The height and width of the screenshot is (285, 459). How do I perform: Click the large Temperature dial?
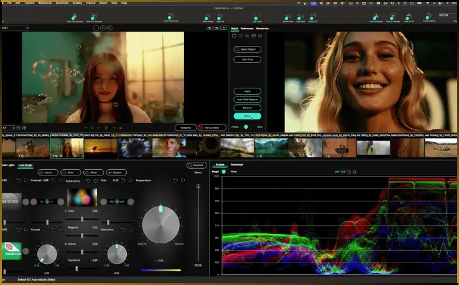tap(160, 225)
